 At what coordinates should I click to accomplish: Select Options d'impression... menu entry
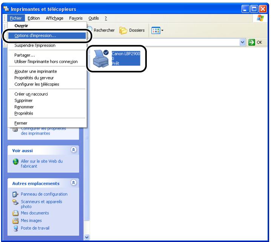47,35
